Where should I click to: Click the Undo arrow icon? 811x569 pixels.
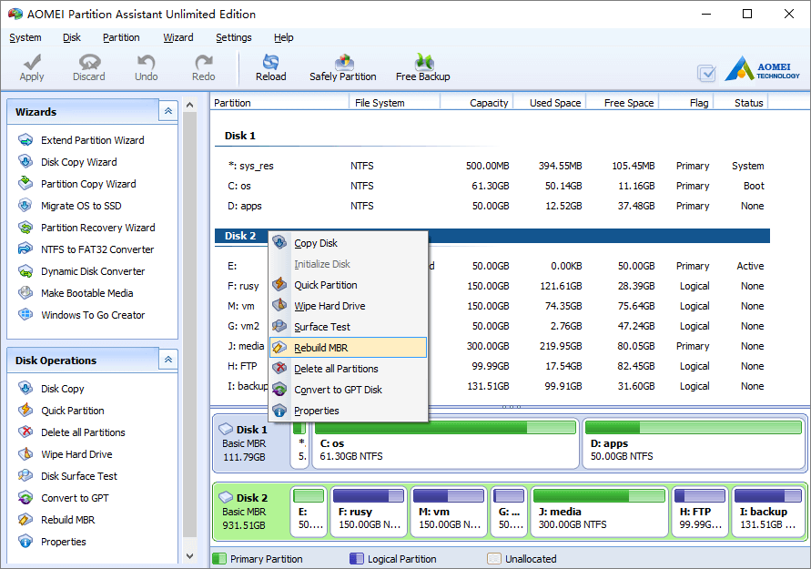click(x=147, y=62)
